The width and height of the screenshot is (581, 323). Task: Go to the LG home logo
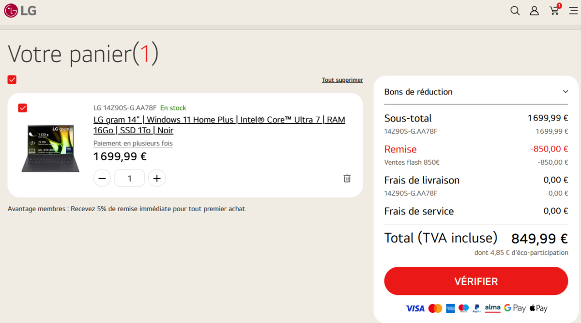20,10
